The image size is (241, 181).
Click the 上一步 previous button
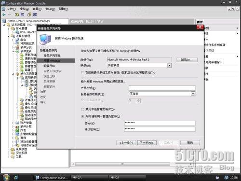126,143
